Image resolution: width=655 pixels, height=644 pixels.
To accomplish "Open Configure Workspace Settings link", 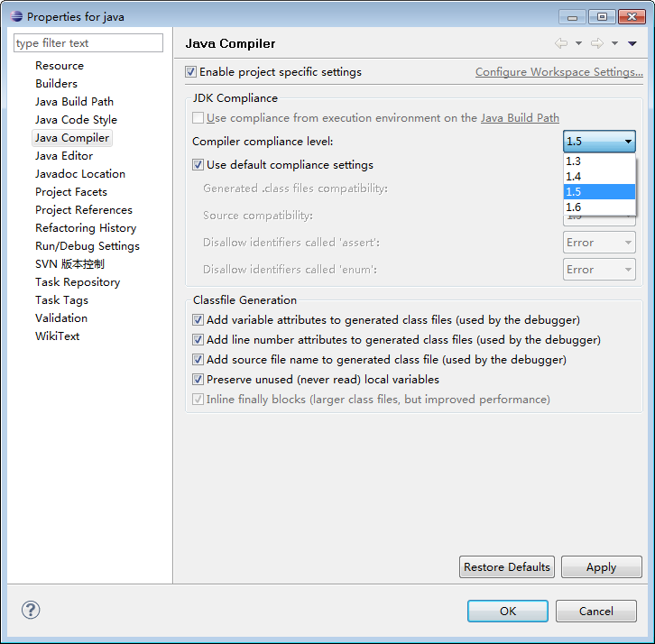I will 558,72.
